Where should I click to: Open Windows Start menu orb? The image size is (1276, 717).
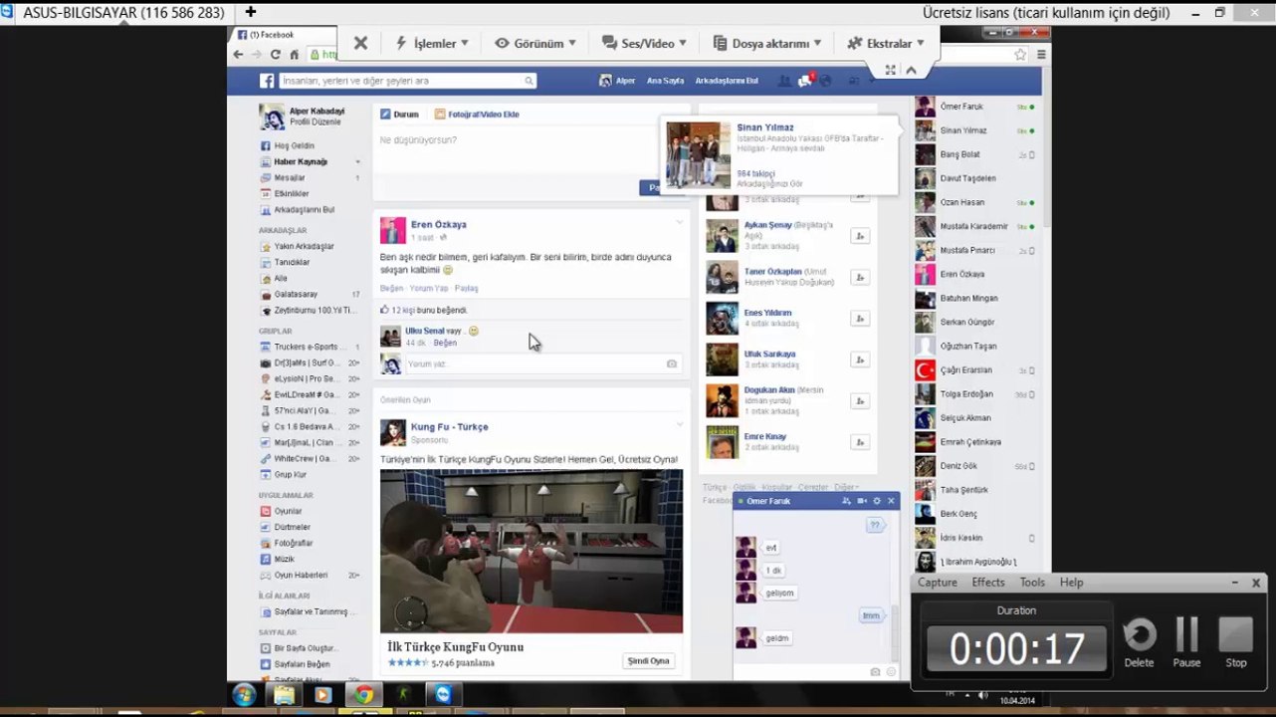[244, 694]
